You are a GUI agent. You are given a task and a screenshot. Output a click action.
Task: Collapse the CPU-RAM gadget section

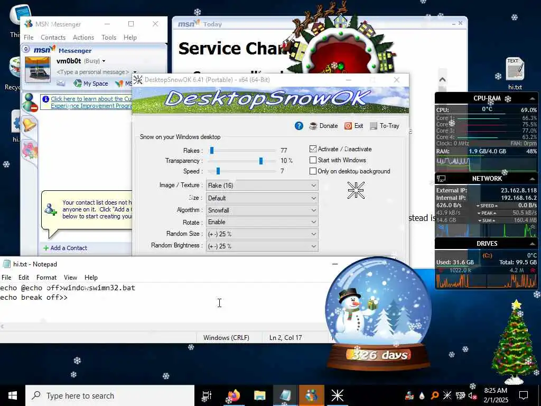pos(533,99)
